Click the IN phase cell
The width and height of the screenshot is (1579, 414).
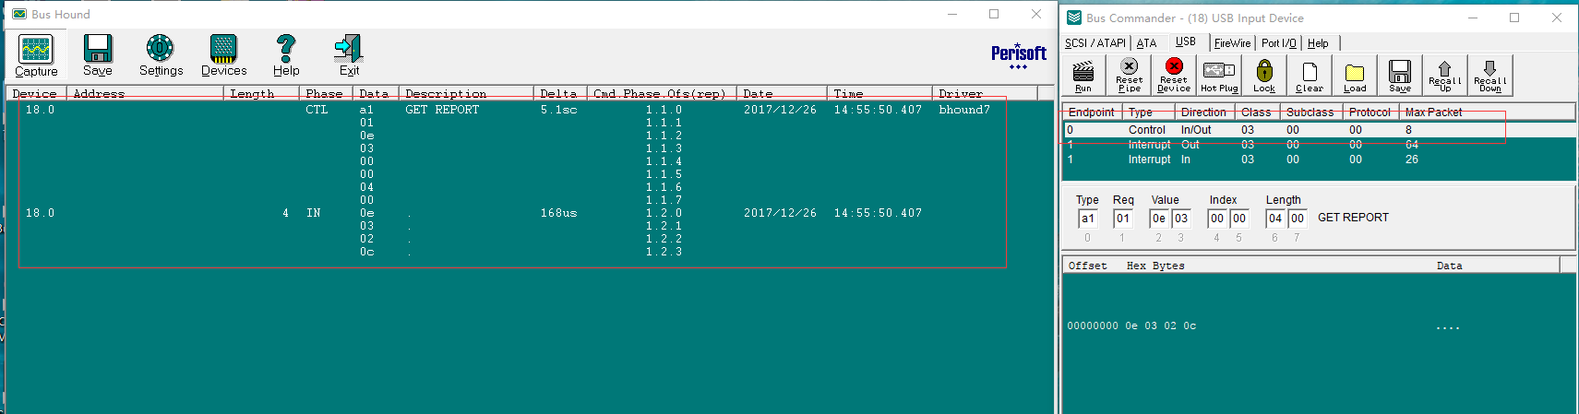coord(314,213)
